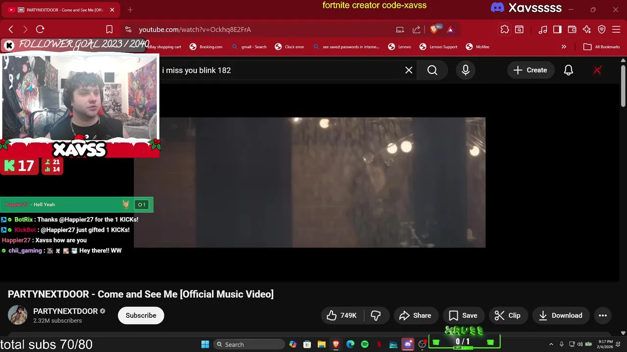Click the music video player
Viewport: 627px width, 352px height.
(x=310, y=182)
